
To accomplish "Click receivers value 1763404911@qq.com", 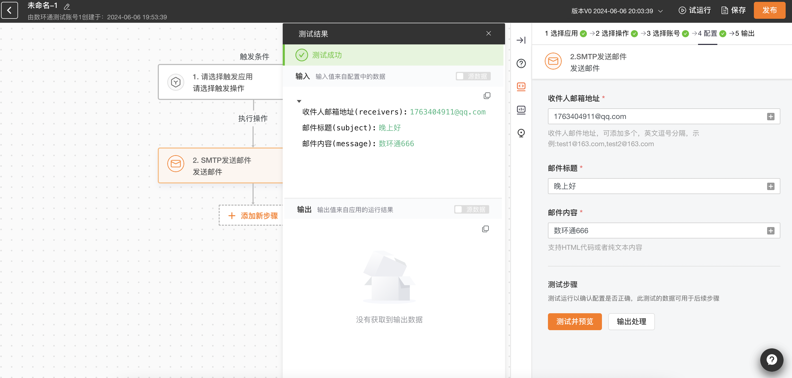I will click(447, 112).
